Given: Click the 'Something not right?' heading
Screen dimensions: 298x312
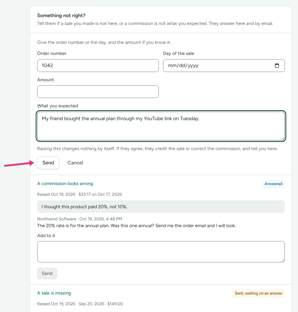Looking at the screenshot, I should click(x=61, y=16).
